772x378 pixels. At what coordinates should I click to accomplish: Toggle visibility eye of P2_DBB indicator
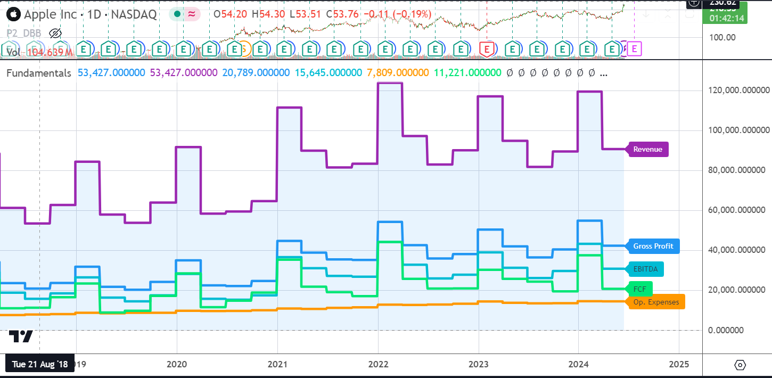tap(55, 33)
